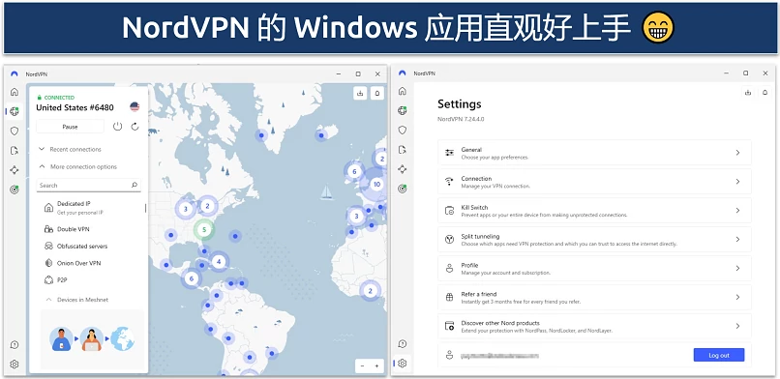Collapse Devices in Meshnet section

click(x=77, y=300)
